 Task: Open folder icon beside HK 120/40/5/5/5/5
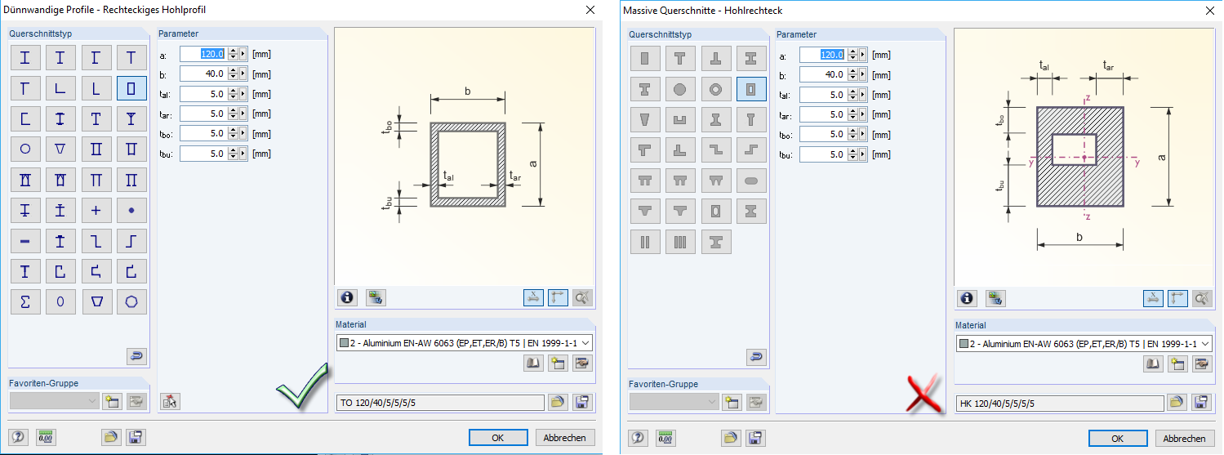coord(1177,403)
